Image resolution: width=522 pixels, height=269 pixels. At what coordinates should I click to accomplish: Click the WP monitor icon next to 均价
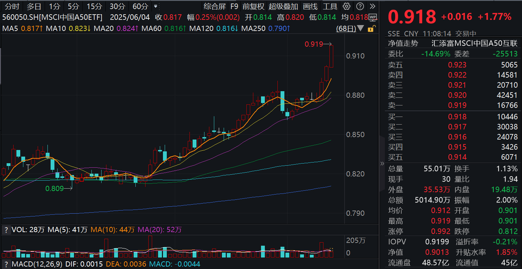tap(373, 17)
